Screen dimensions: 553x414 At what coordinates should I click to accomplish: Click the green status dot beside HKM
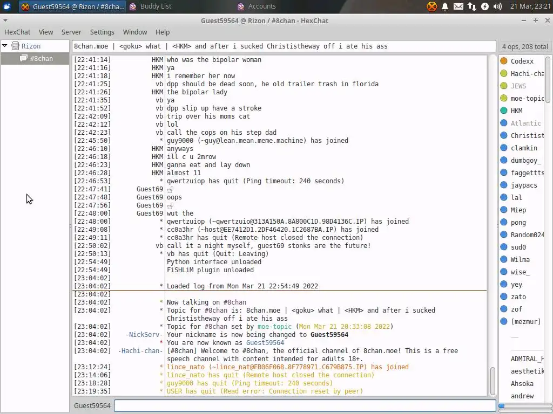click(x=504, y=111)
